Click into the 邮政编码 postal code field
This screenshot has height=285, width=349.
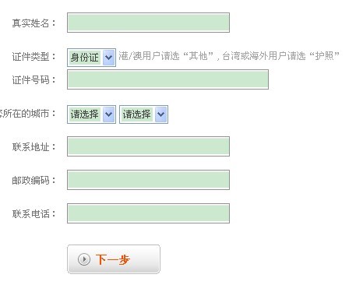(148, 180)
